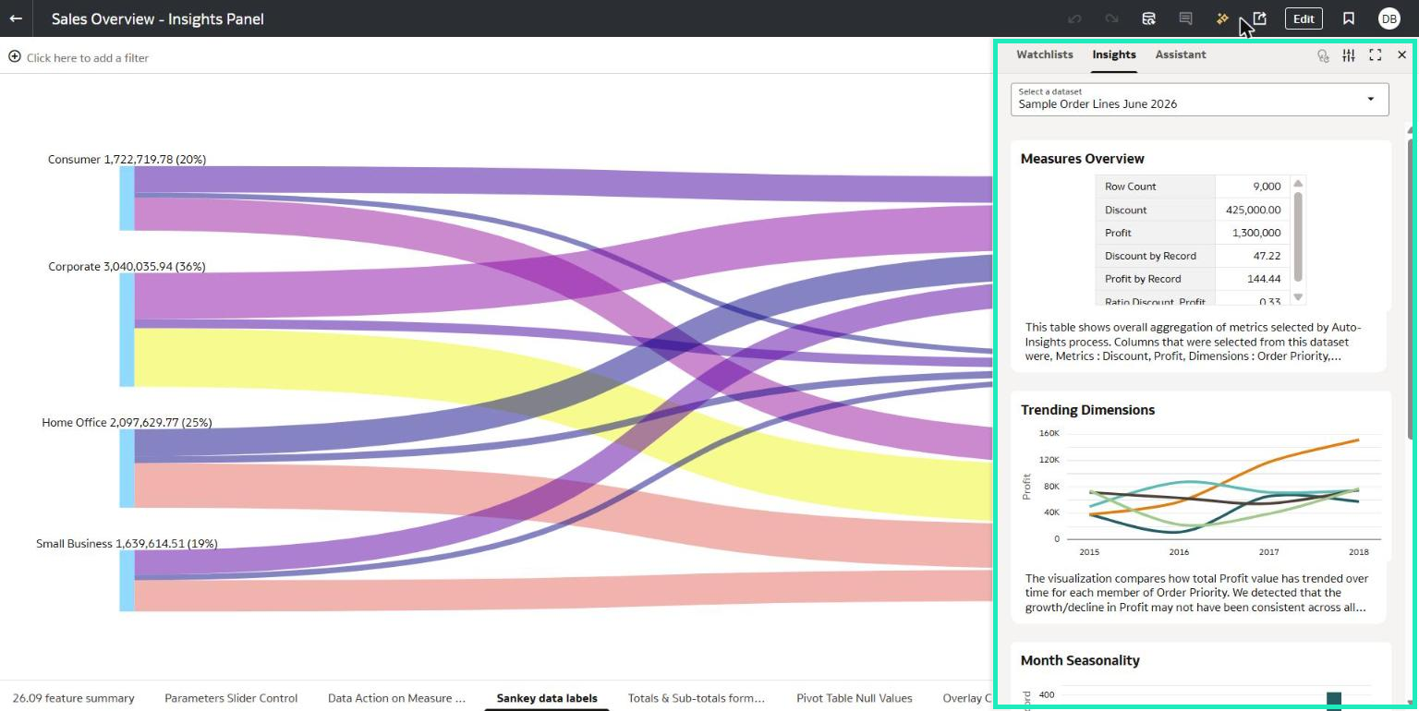Switch to Pivot Table Null Values tab
Image resolution: width=1419 pixels, height=711 pixels.
click(x=855, y=698)
